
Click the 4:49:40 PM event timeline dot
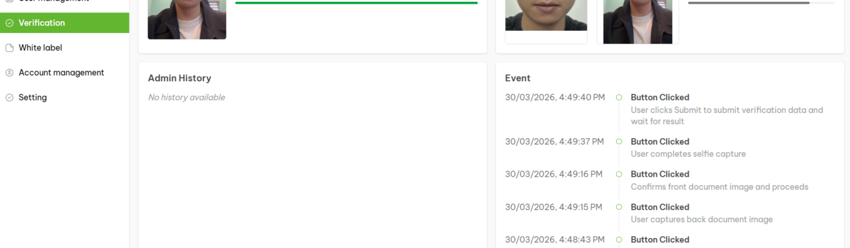click(x=619, y=97)
